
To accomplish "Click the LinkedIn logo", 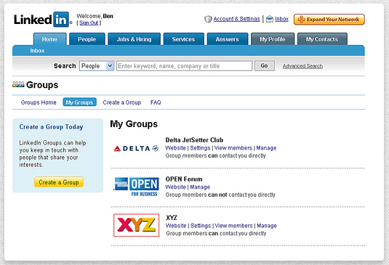I will 43,20.
